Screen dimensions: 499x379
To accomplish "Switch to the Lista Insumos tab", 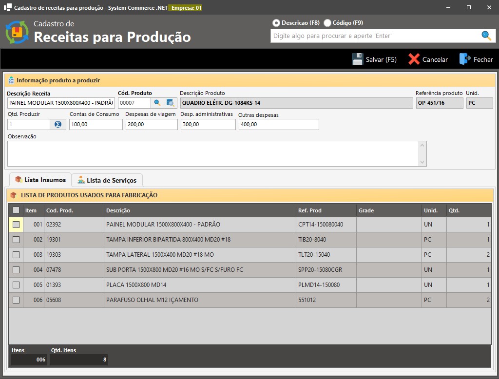I will tap(40, 180).
